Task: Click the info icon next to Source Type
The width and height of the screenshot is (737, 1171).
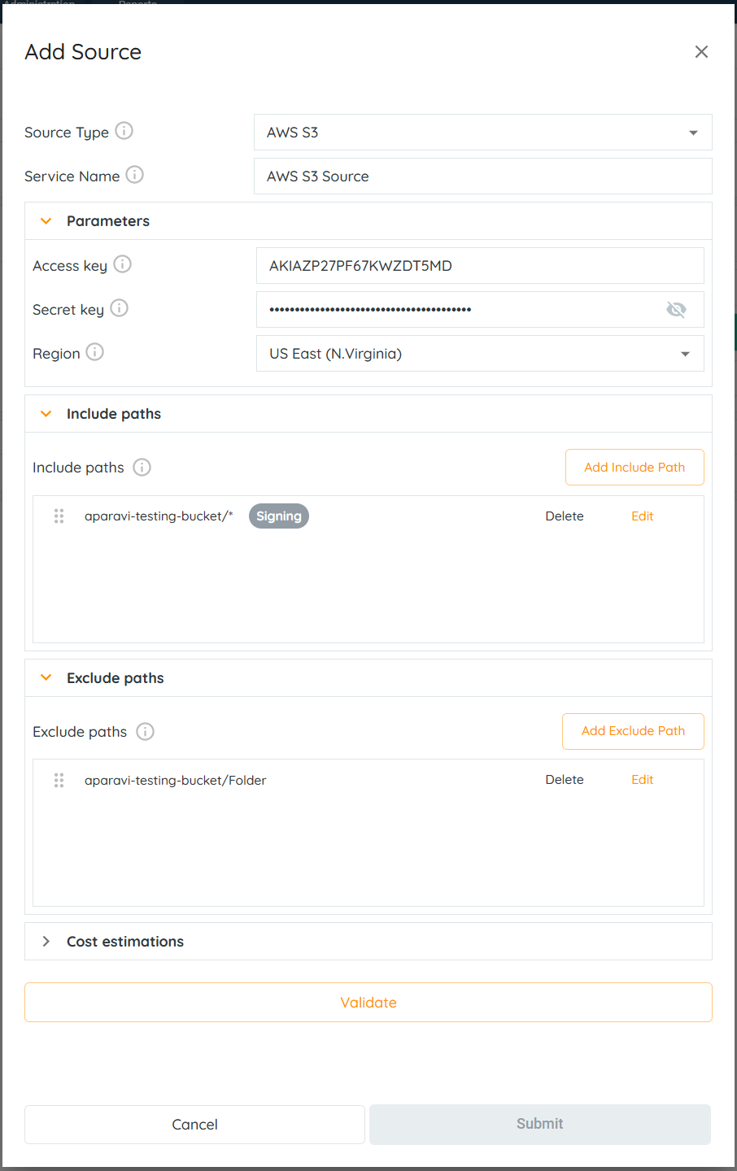Action: [124, 131]
